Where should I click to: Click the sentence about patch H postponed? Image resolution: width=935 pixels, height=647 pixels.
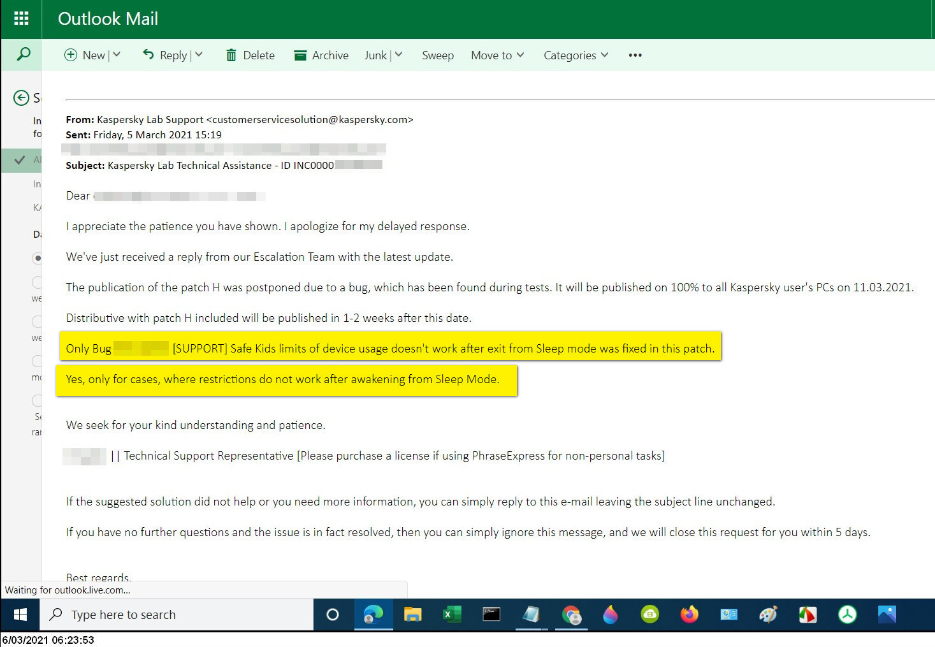(x=489, y=287)
